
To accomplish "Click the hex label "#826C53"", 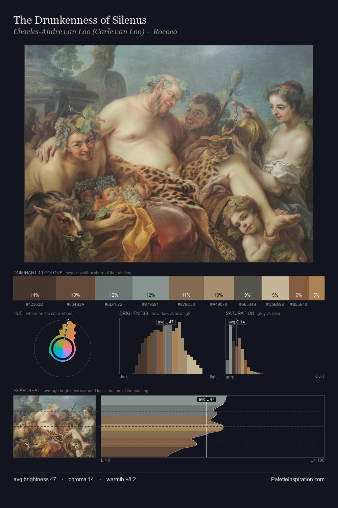I will (186, 304).
